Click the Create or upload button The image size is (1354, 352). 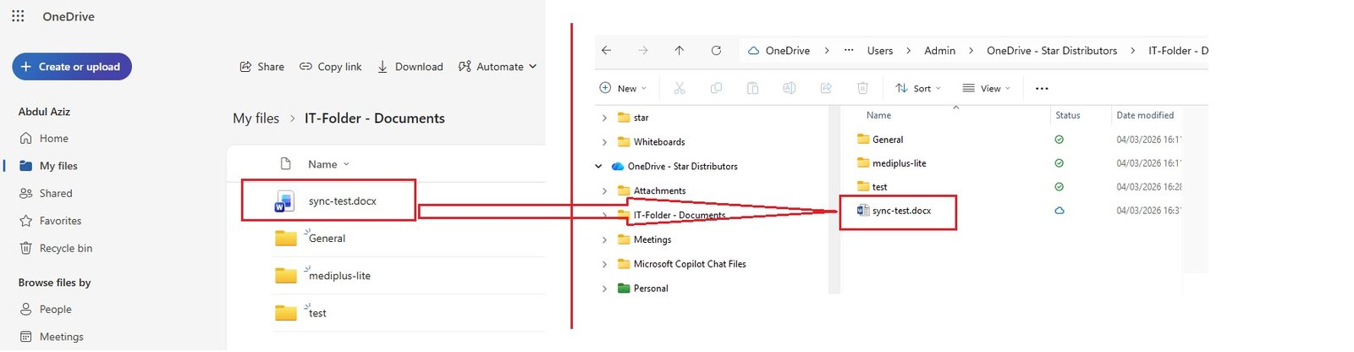72,67
